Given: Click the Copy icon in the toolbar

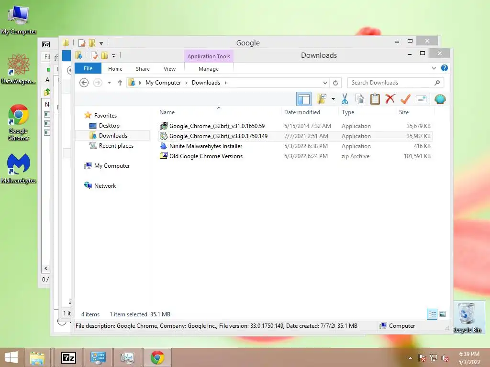Looking at the screenshot, I should (x=360, y=99).
